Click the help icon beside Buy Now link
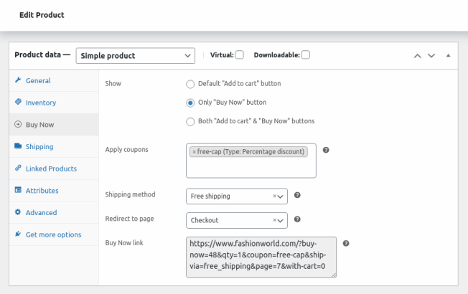This screenshot has width=468, height=294. [346, 243]
